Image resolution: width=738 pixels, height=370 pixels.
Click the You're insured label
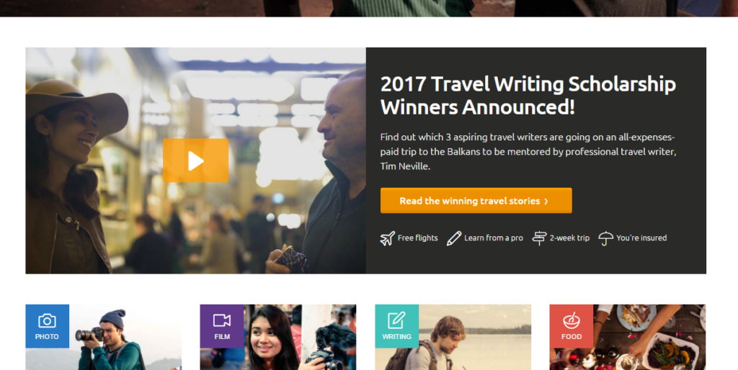[641, 238]
